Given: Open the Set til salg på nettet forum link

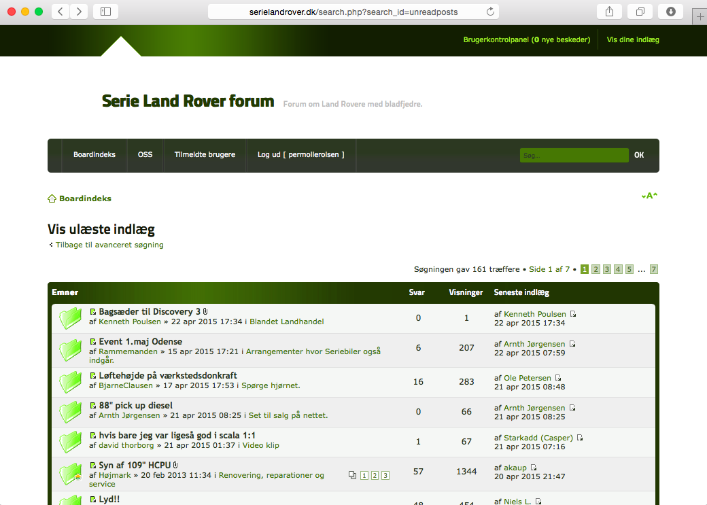Looking at the screenshot, I should click(x=288, y=415).
